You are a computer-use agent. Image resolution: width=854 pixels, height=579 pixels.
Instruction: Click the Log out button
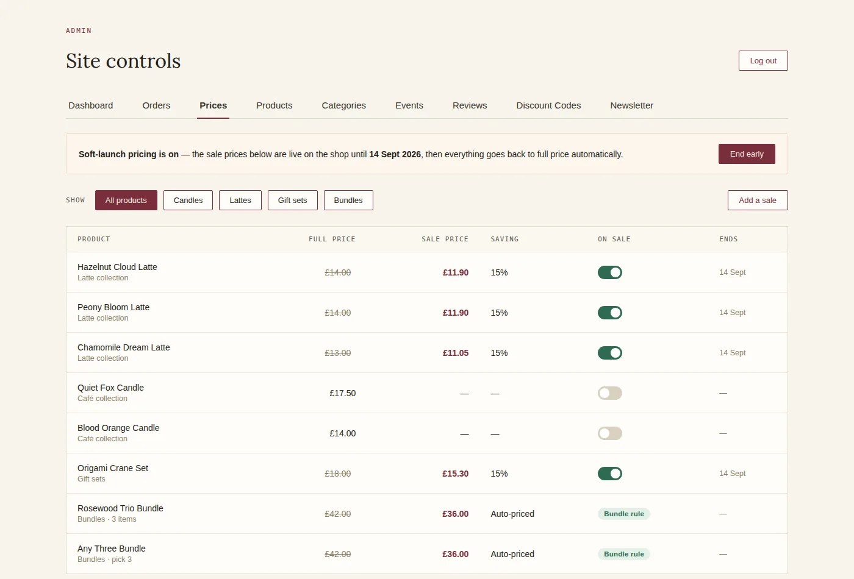(763, 61)
